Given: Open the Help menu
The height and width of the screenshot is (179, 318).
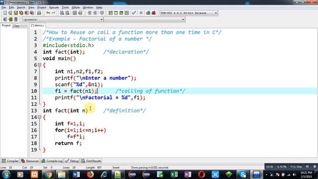Looking at the screenshot, I should [99, 7].
